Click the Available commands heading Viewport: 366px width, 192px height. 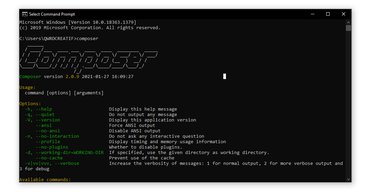coord(45,180)
